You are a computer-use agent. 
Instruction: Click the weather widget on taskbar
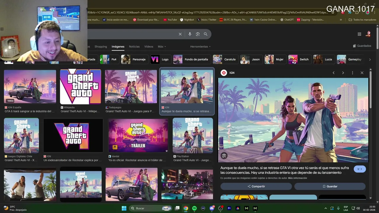tap(15, 208)
